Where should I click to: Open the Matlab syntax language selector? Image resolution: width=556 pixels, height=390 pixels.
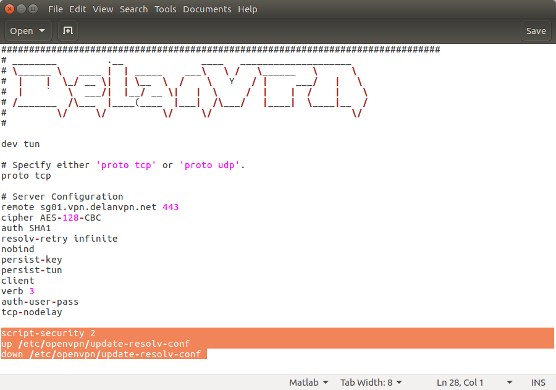coord(308,383)
